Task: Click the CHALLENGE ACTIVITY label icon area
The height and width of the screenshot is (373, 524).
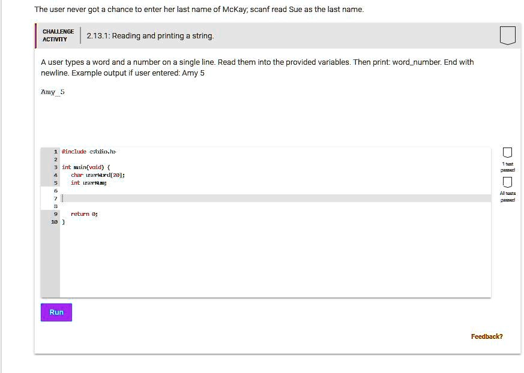Action: (57, 35)
